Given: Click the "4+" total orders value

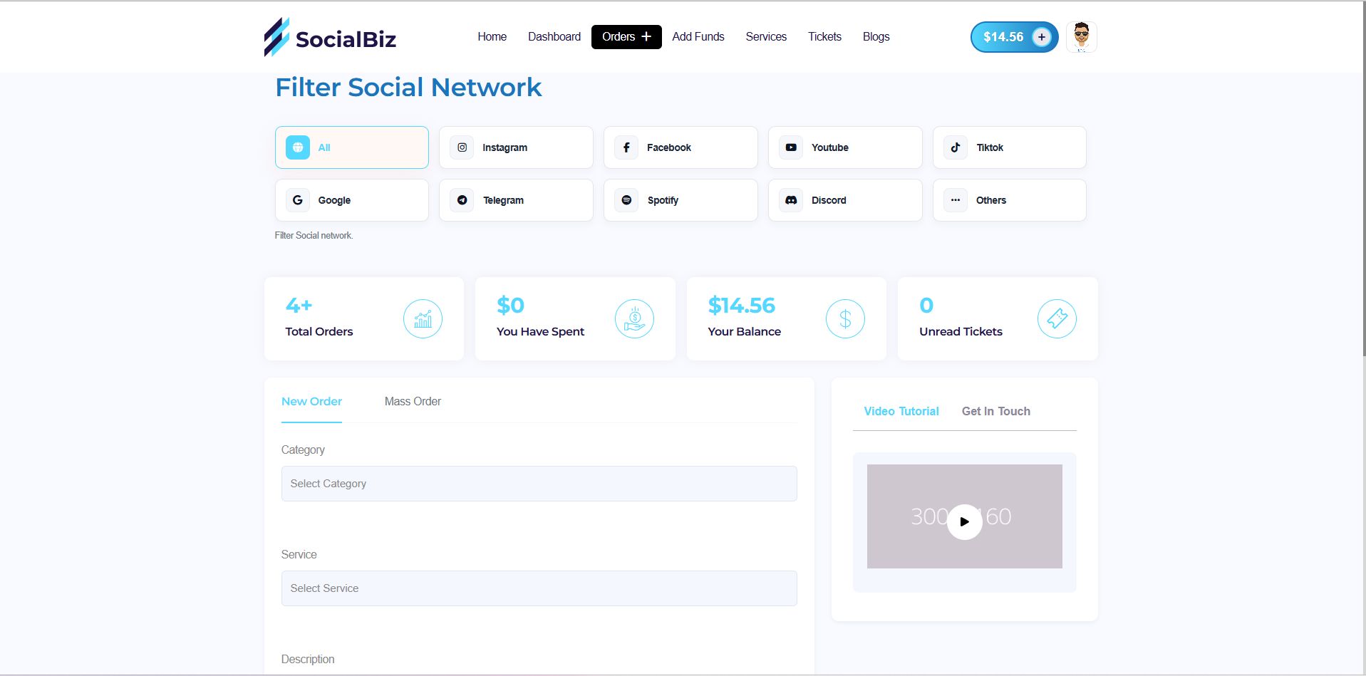Looking at the screenshot, I should (x=299, y=306).
